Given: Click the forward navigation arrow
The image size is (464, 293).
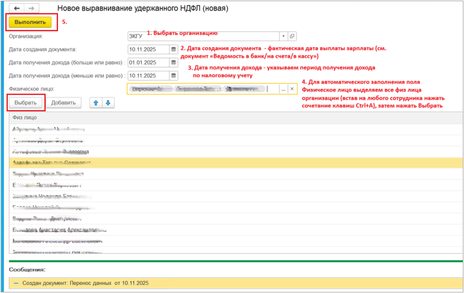Looking at the screenshot, I should [x=31, y=8].
